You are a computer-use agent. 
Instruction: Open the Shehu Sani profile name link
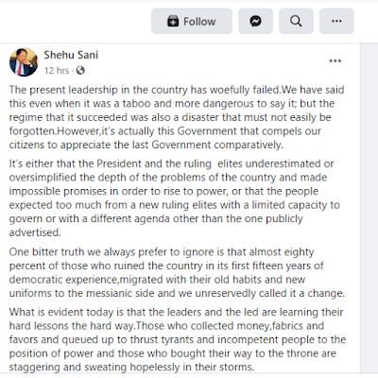point(71,55)
